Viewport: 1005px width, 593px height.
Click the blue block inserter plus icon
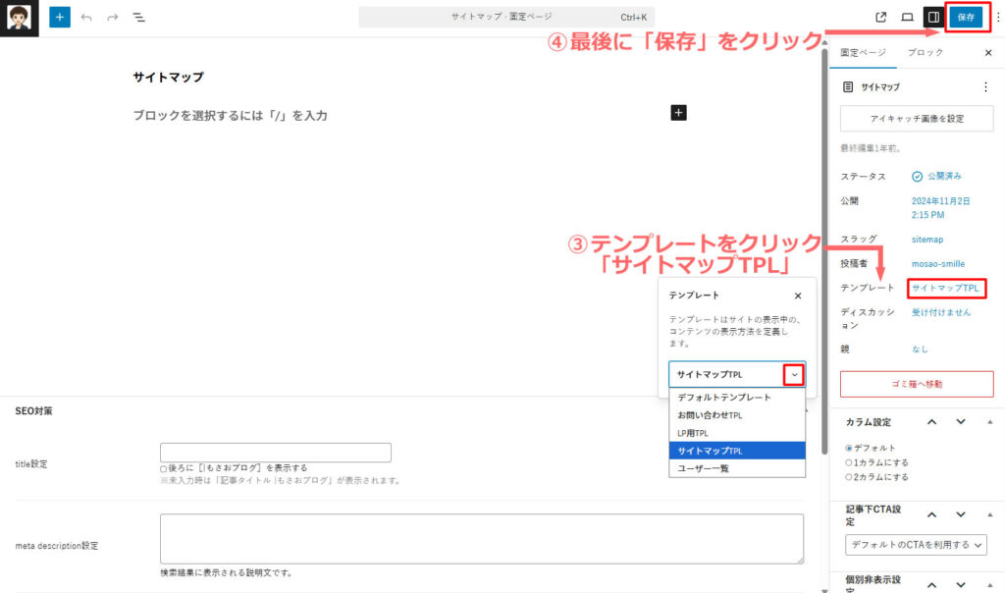click(60, 18)
